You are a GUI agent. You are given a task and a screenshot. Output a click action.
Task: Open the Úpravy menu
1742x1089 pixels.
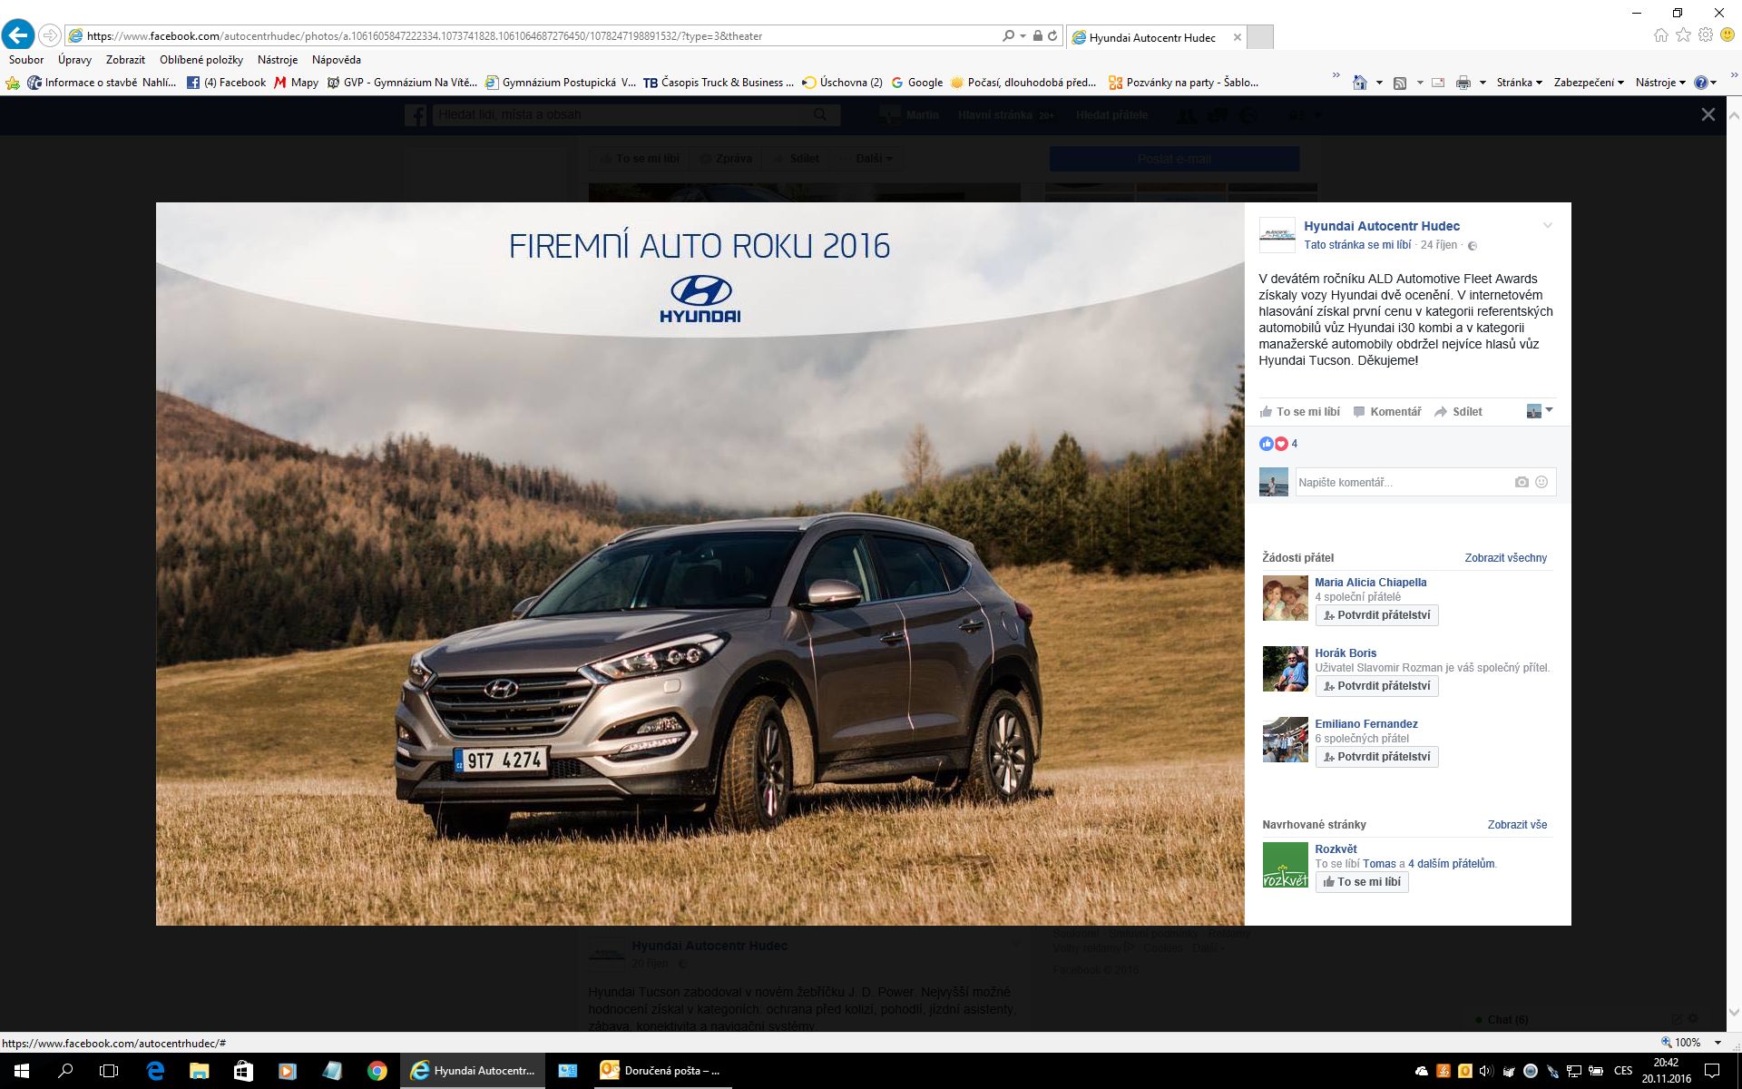(x=74, y=60)
